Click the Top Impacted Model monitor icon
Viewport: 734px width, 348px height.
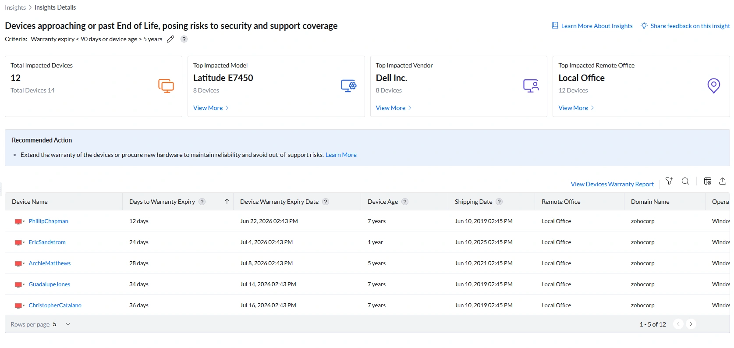tap(349, 85)
